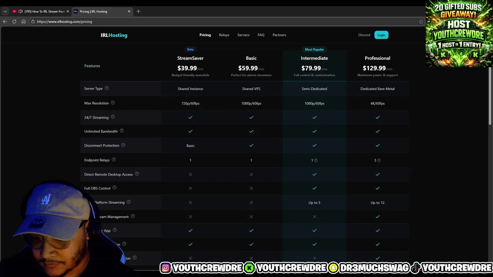The image size is (493, 277).
Task: Click the $129.99 price
Action: click(x=374, y=68)
